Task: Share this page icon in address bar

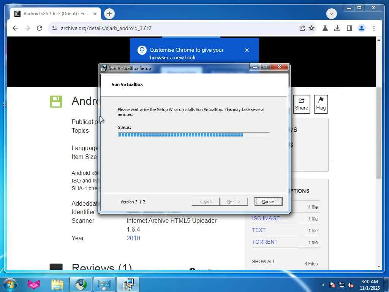Action: 302,28
